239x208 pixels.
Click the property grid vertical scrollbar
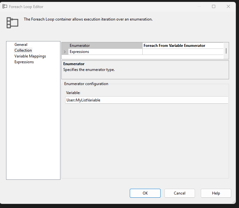226,51
